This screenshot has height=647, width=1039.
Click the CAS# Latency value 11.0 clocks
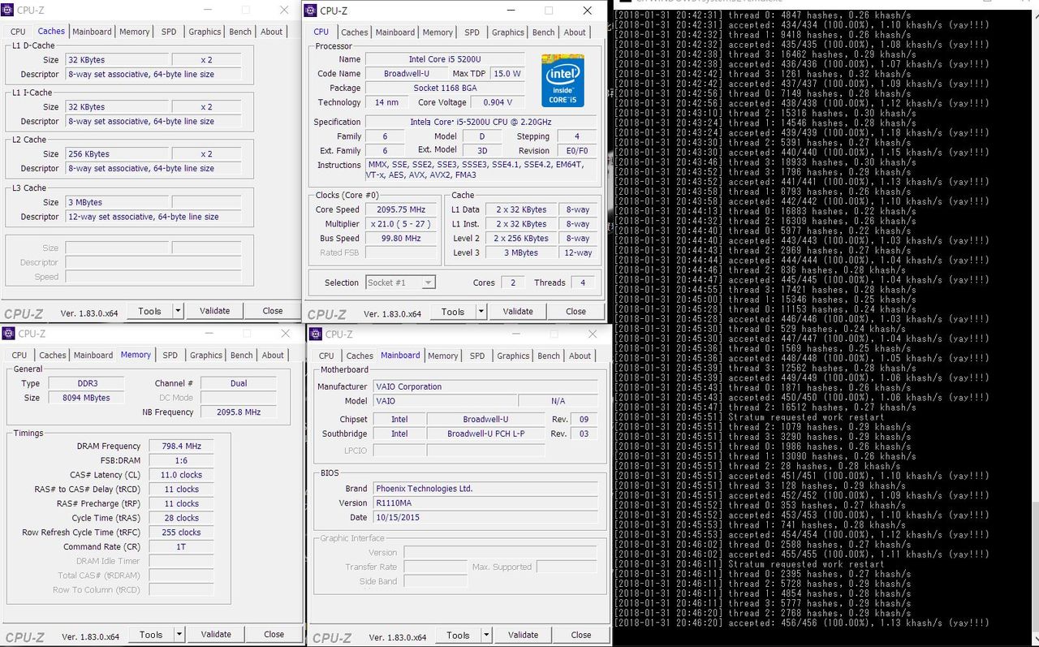(x=181, y=475)
